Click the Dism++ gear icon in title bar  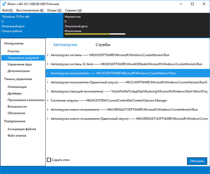[4, 4]
